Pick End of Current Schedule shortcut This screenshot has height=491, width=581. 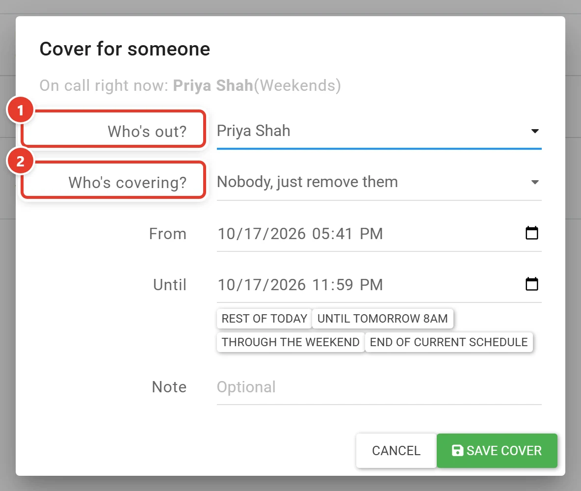(x=449, y=342)
